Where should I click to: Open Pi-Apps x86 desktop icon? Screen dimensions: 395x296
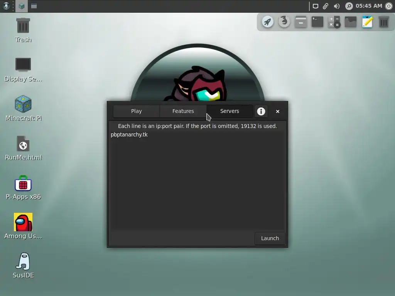(x=23, y=187)
